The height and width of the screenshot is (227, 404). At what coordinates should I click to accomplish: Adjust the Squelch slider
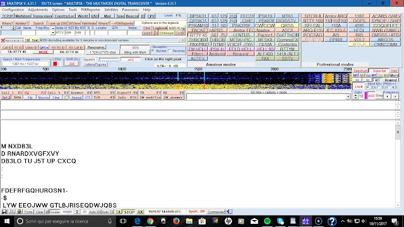pyautogui.click(x=109, y=60)
